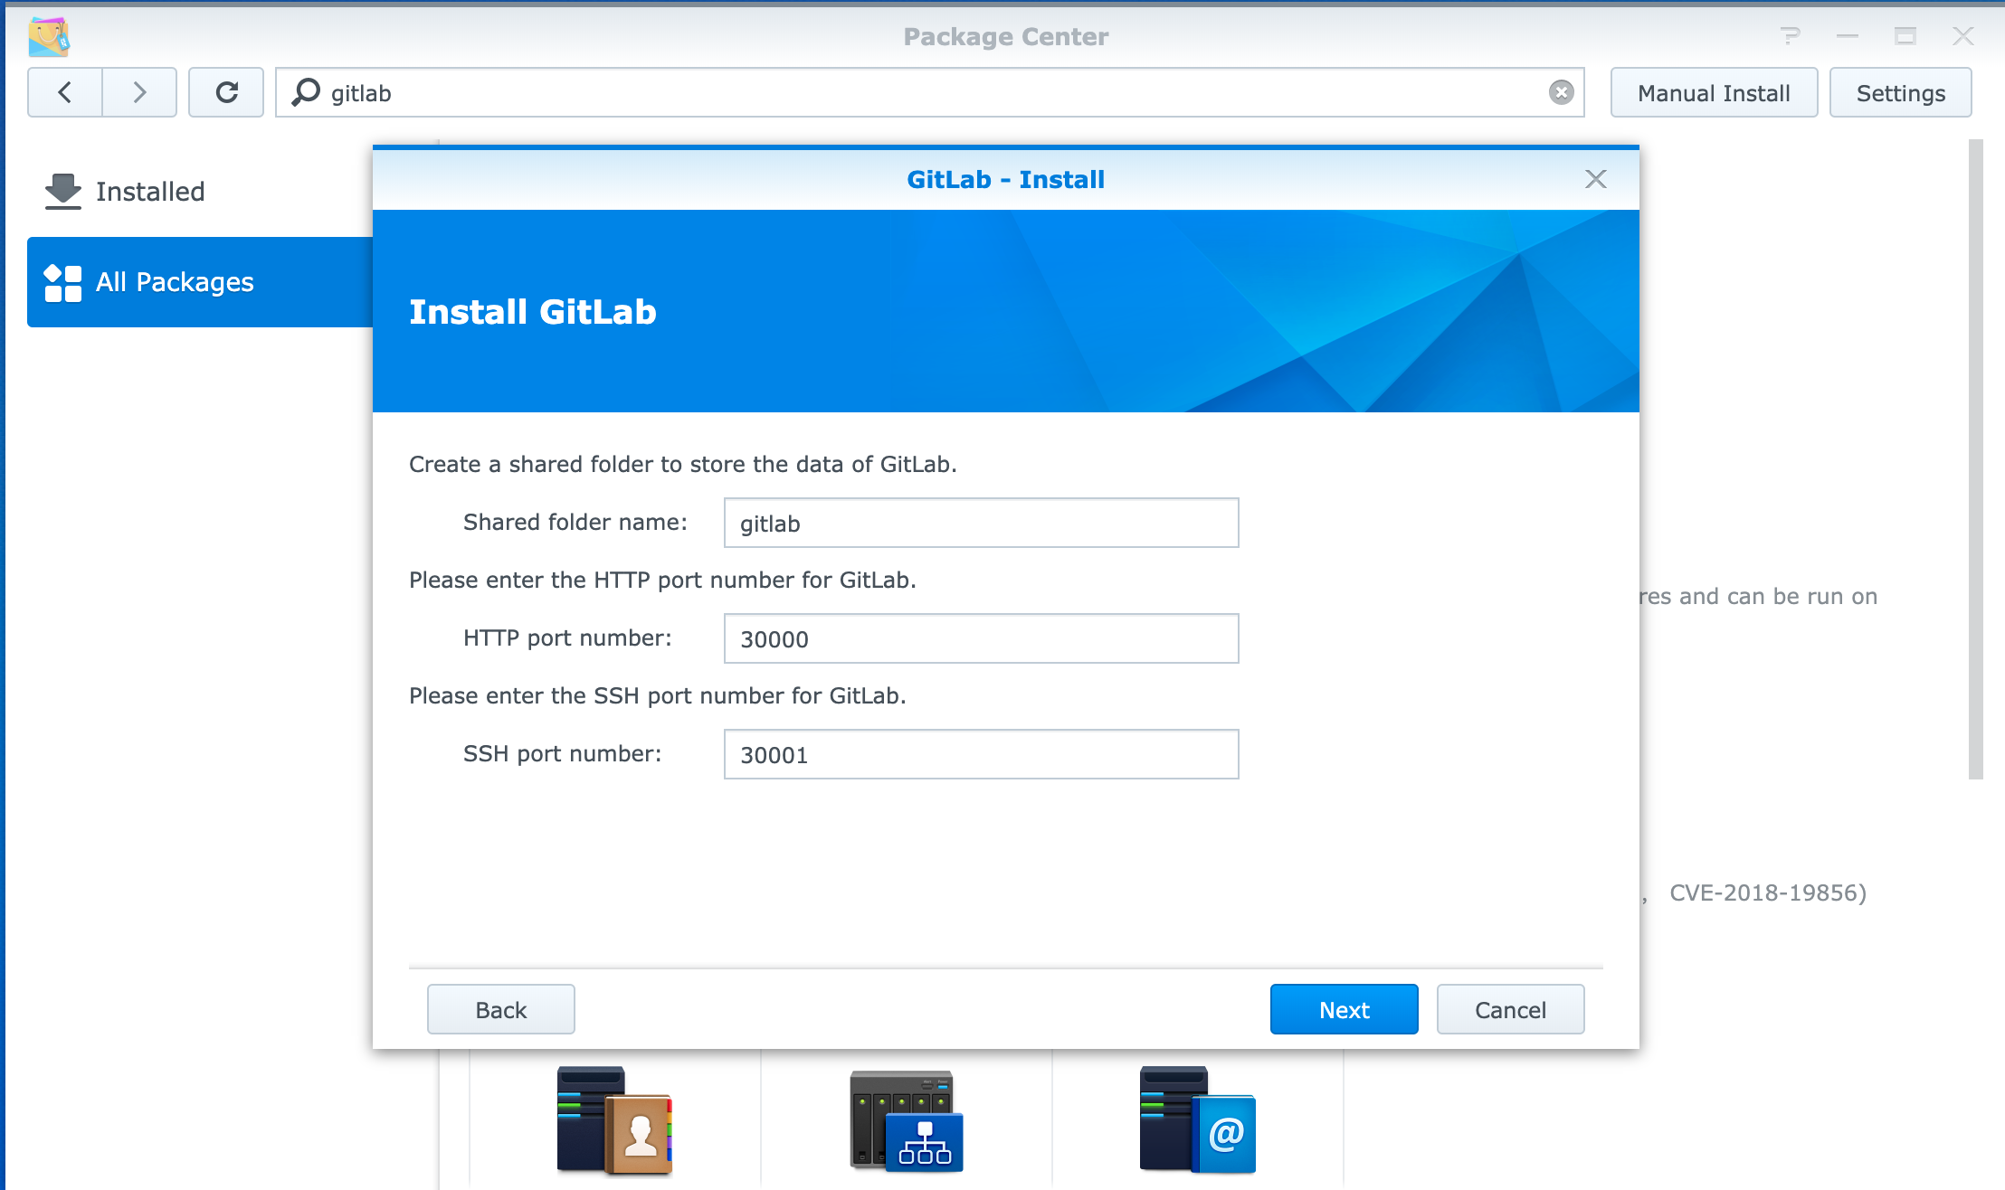Click Cancel in the install wizard
Image resolution: width=2005 pixels, height=1190 pixels.
coord(1510,1009)
